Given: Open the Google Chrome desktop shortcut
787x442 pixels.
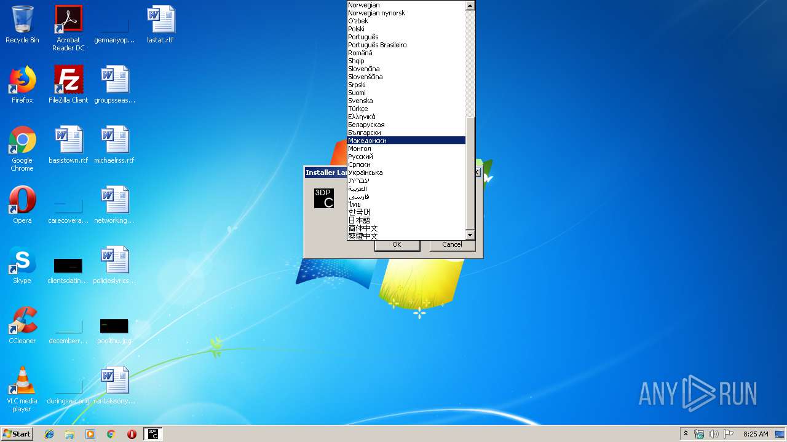Looking at the screenshot, I should tap(22, 149).
